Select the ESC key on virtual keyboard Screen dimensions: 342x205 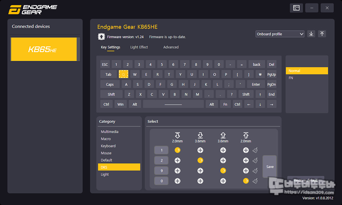click(105, 65)
